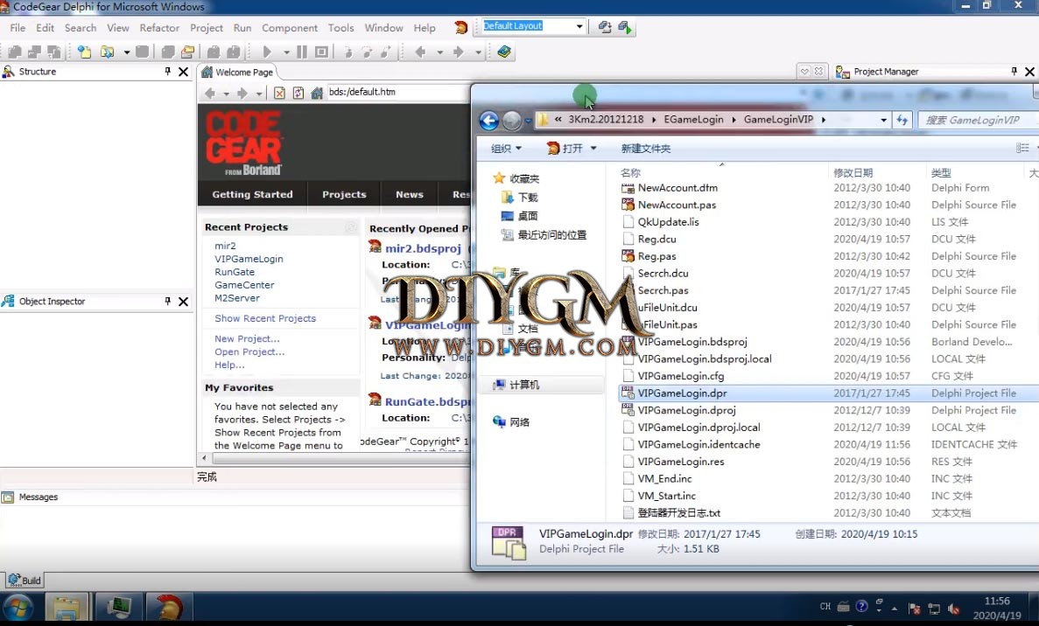Click Welcome Page browser back arrow

pyautogui.click(x=210, y=93)
